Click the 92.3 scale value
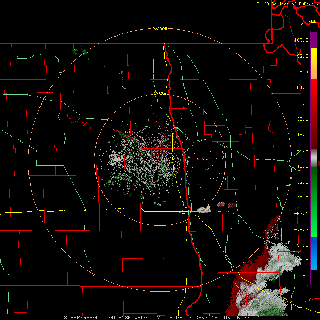320x320 pixels. point(303,56)
